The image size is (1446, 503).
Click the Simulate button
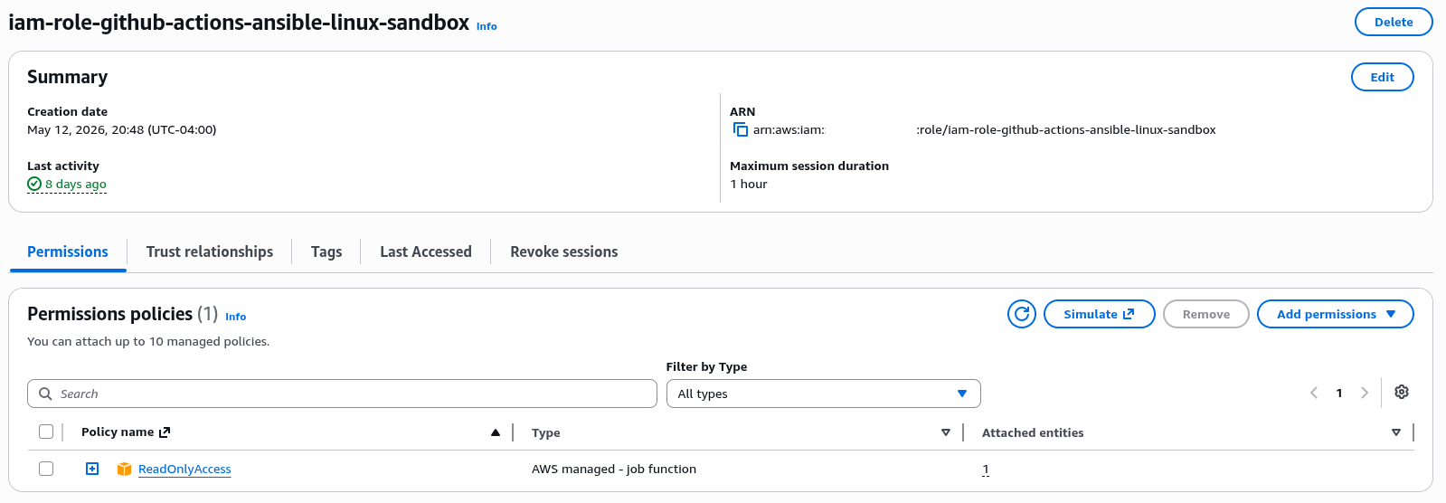(1099, 314)
